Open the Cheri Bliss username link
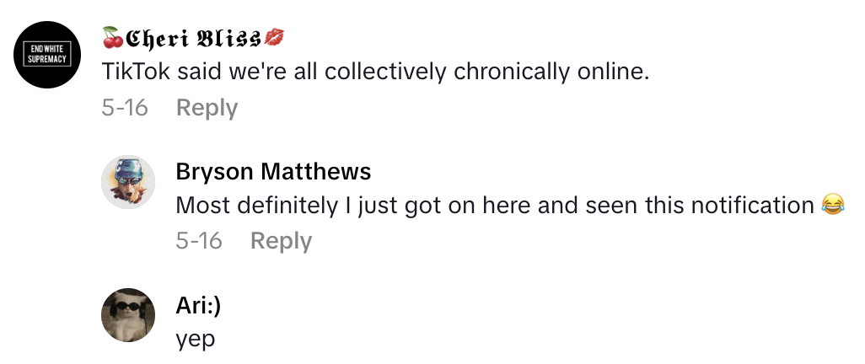Viewport: 865px width, 364px height. (x=194, y=38)
